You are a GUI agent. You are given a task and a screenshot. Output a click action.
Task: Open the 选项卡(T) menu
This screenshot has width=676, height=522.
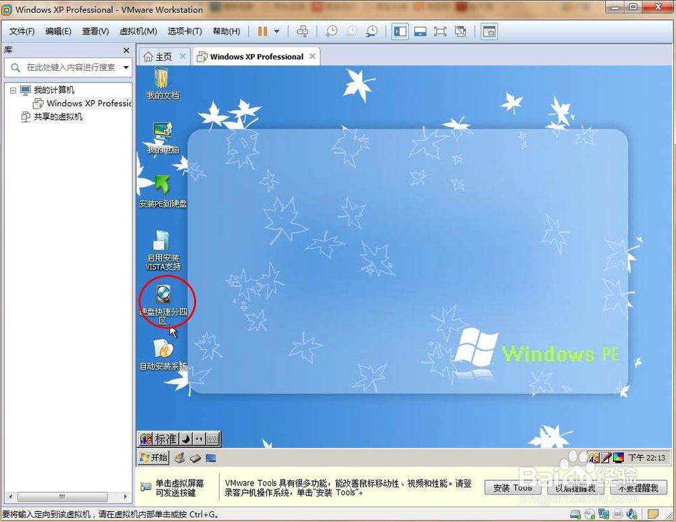[x=185, y=32]
